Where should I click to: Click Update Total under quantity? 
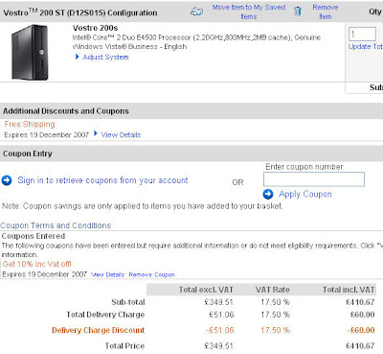pos(366,47)
